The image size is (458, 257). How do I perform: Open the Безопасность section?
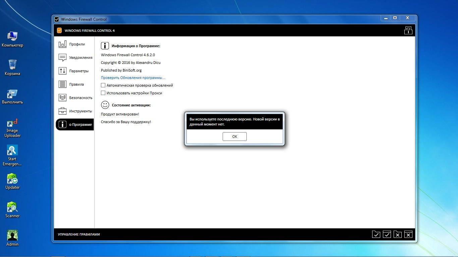tap(74, 98)
